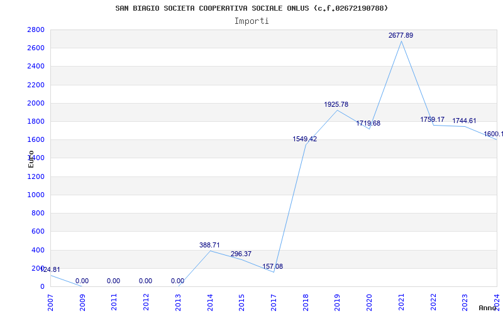Click the line data point at 2019
Image resolution: width=503 pixels, height=314 pixels.
pyautogui.click(x=337, y=110)
